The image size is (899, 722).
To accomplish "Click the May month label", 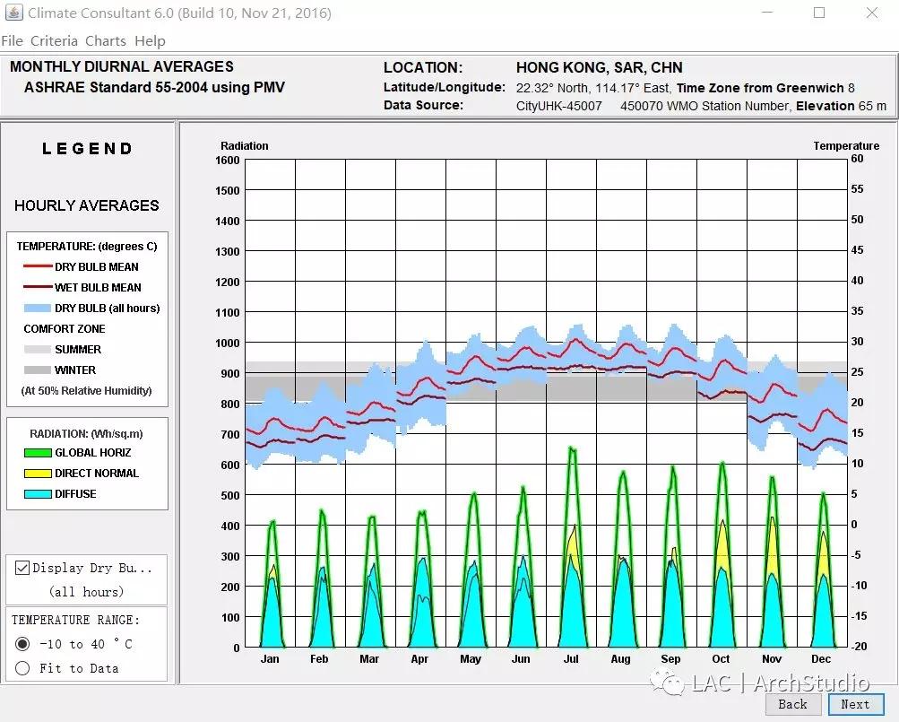I will pyautogui.click(x=471, y=659).
